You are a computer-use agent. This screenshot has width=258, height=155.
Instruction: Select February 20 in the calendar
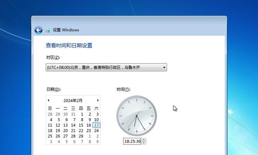pos(65,131)
